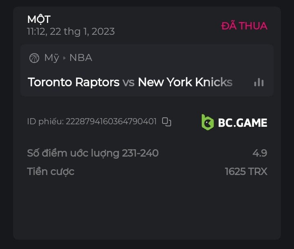Click the 4.9 odds value

coord(260,153)
